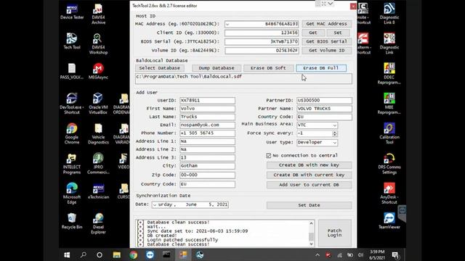Click the Client ID Set button

338,33
